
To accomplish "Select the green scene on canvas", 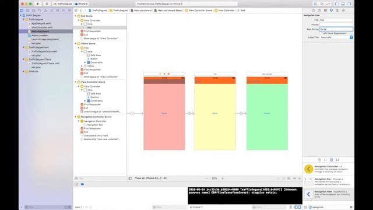I will click(x=267, y=113).
